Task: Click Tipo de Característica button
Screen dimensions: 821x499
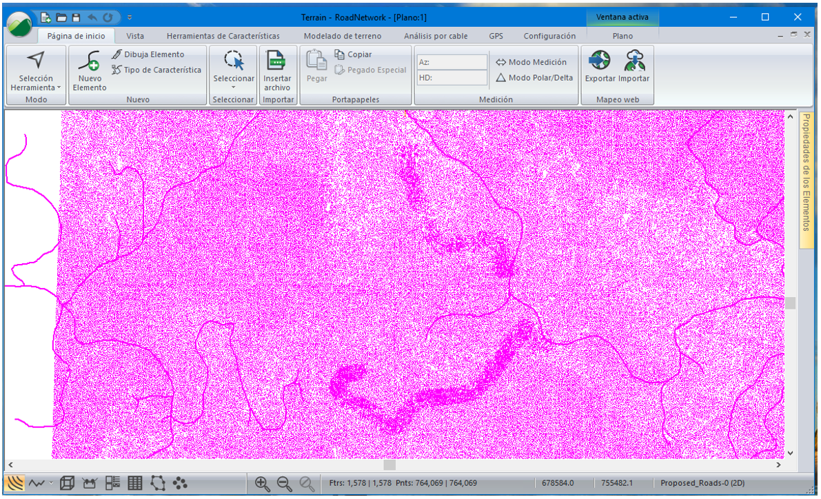Action: [x=156, y=70]
